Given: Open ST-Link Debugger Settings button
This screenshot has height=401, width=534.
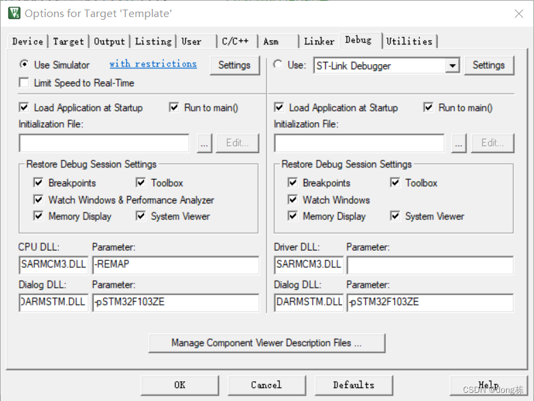Looking at the screenshot, I should pyautogui.click(x=489, y=65).
